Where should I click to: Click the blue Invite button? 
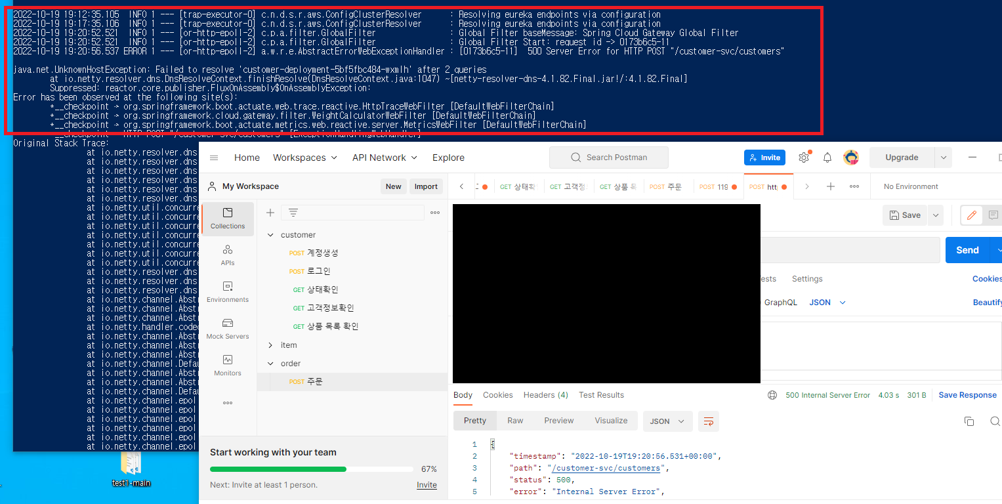tap(764, 157)
